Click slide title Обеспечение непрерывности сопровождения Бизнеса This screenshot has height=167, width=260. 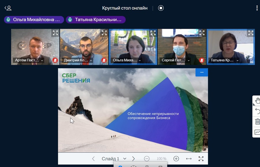(x=153, y=116)
